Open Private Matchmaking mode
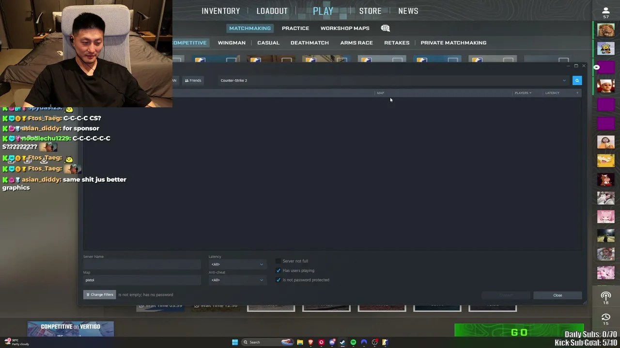 (453, 43)
